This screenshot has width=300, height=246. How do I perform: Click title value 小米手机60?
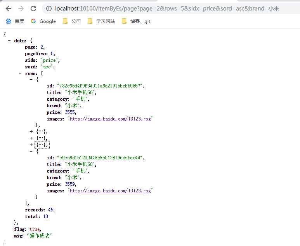[80, 164]
